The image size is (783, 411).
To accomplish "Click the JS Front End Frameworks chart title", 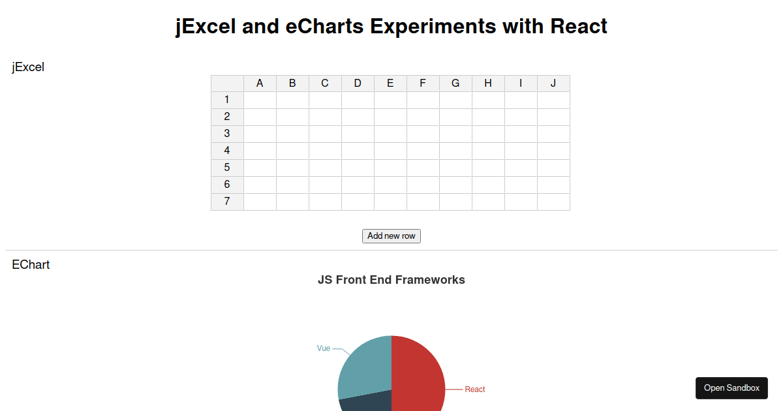I will (391, 279).
